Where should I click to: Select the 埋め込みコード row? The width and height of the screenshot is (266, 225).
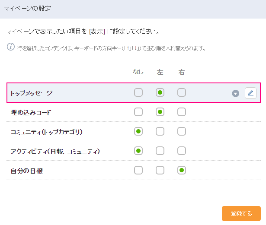31,113
